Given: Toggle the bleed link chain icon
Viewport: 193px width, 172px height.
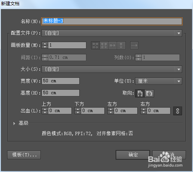Looking at the screenshot, I should pyautogui.click(x=178, y=111).
